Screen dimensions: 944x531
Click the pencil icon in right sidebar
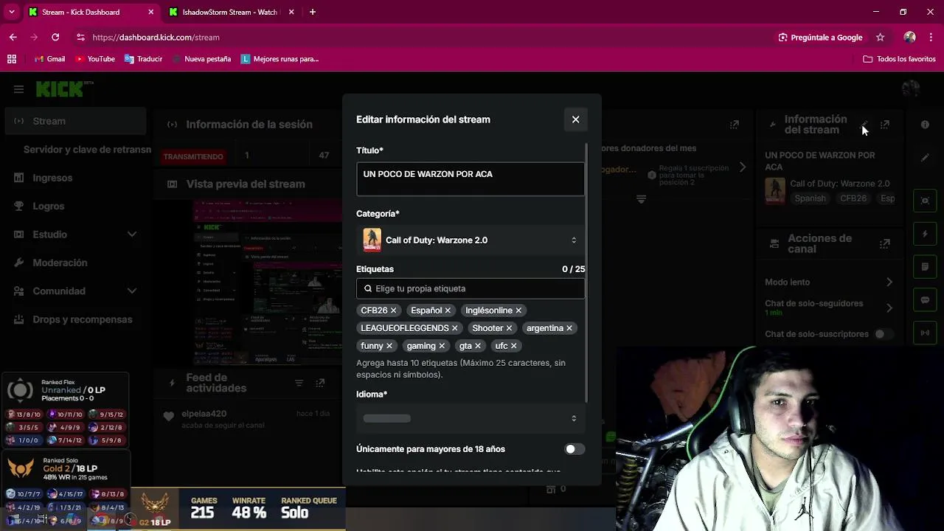point(925,158)
